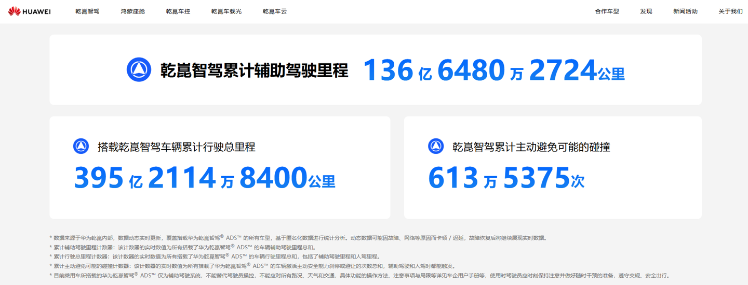Click the 5375 次 collision count
This screenshot has height=285, width=748.
coord(544,178)
